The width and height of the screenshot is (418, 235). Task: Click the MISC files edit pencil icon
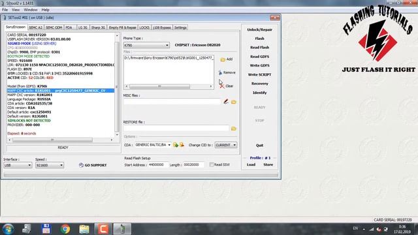pyautogui.click(x=226, y=102)
